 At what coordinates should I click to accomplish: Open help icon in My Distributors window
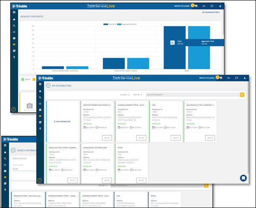point(40,180)
